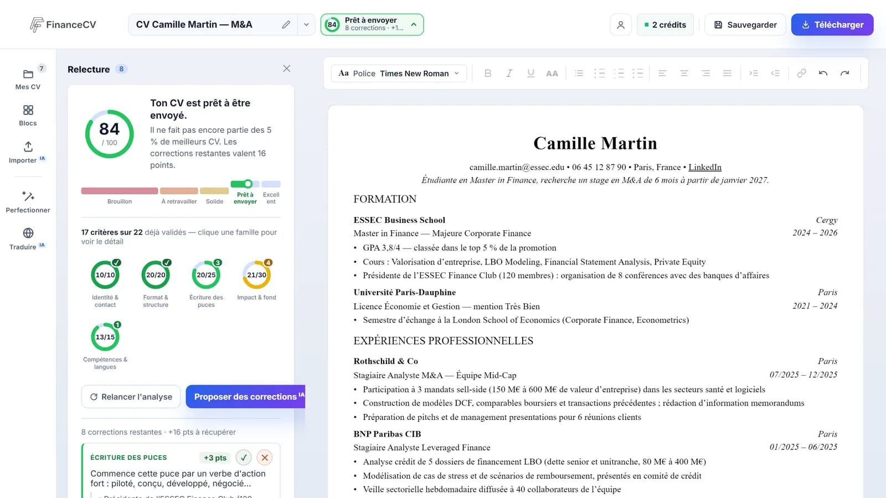This screenshot has width=886, height=498.
Task: Click Proposer des corrections
Action: point(245,397)
